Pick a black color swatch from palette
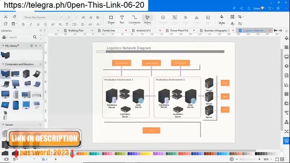 pyautogui.click(x=256, y=153)
